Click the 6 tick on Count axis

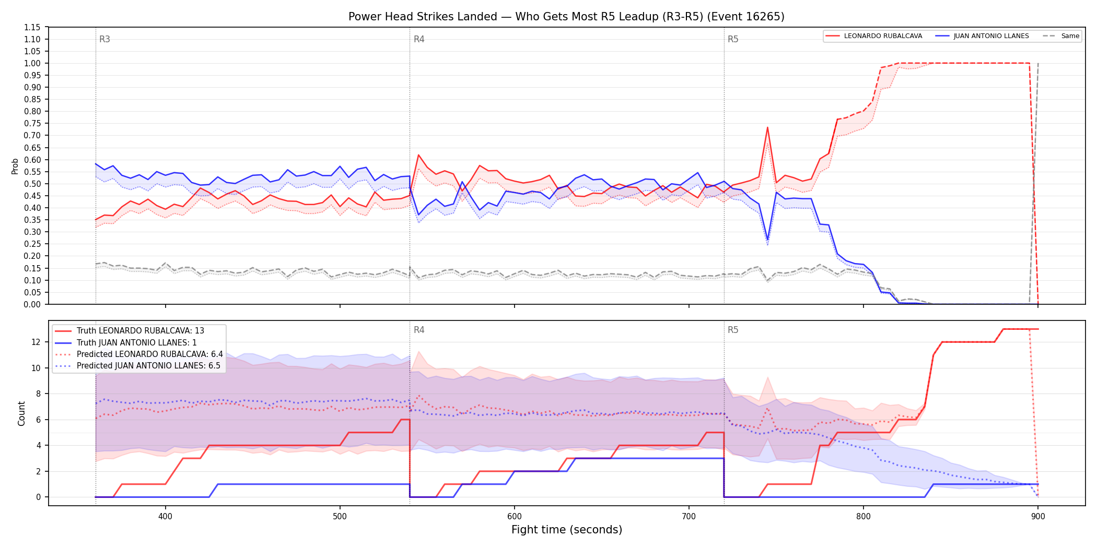click(x=38, y=420)
